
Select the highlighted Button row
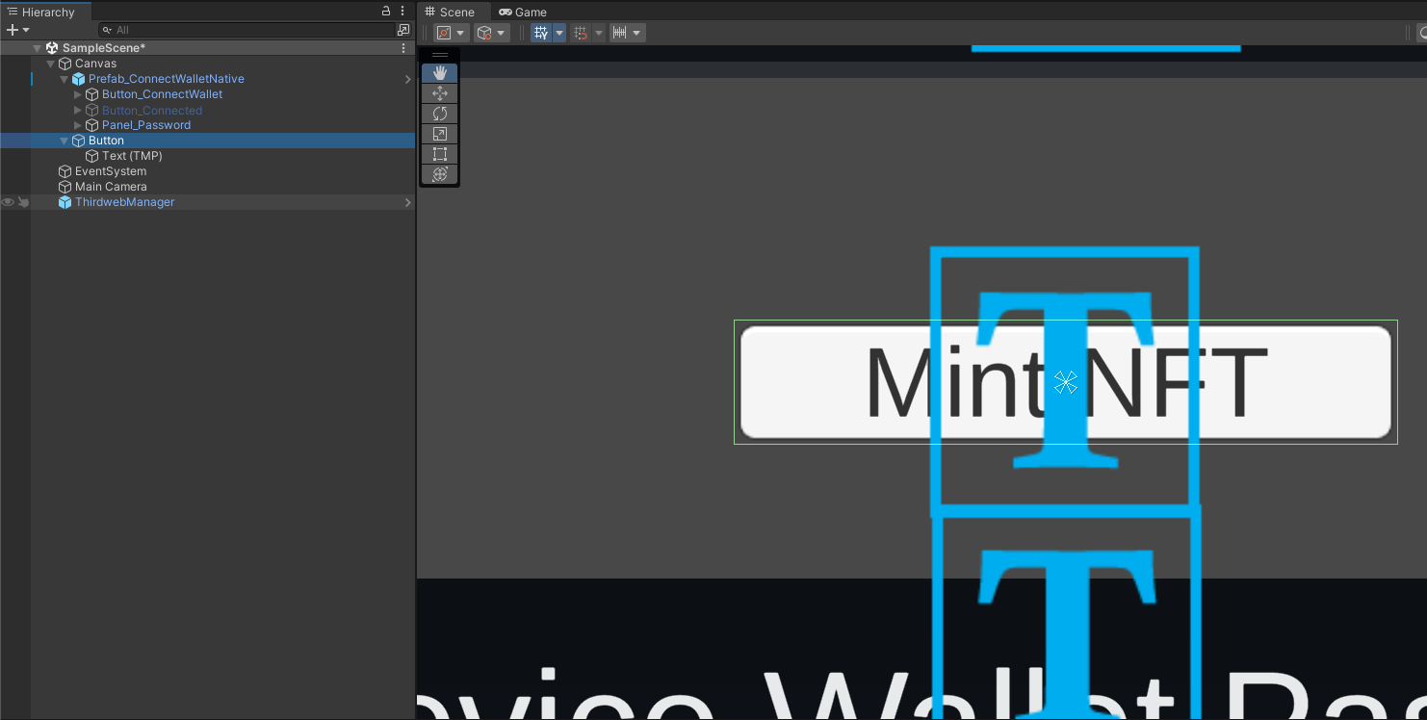point(208,141)
